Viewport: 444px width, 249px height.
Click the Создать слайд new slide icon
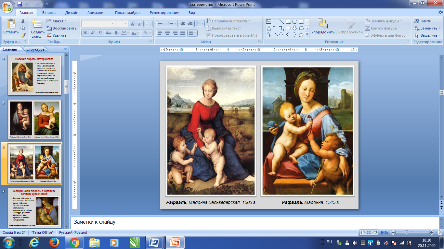click(37, 24)
